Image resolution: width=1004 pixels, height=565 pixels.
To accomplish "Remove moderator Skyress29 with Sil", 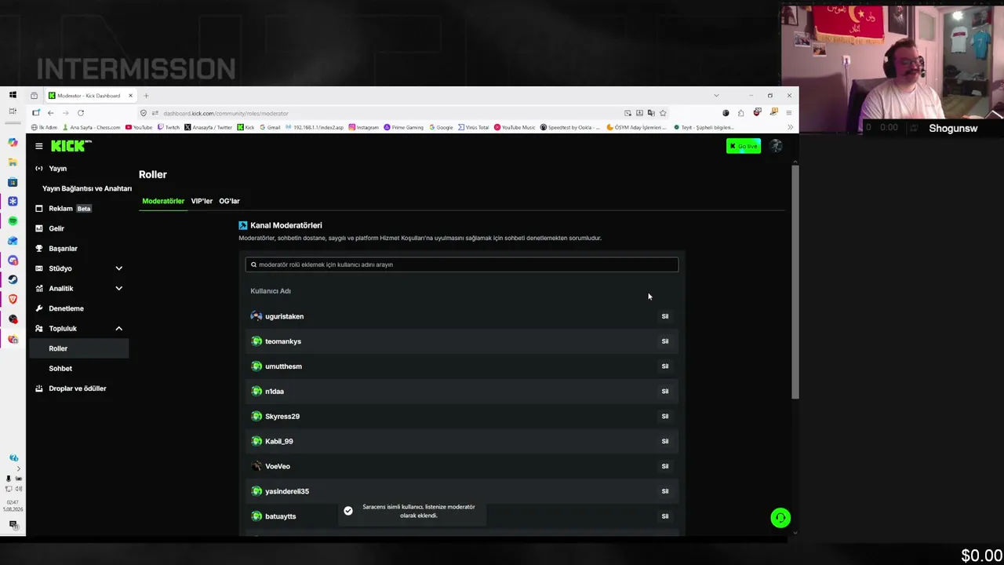I will 665,417.
